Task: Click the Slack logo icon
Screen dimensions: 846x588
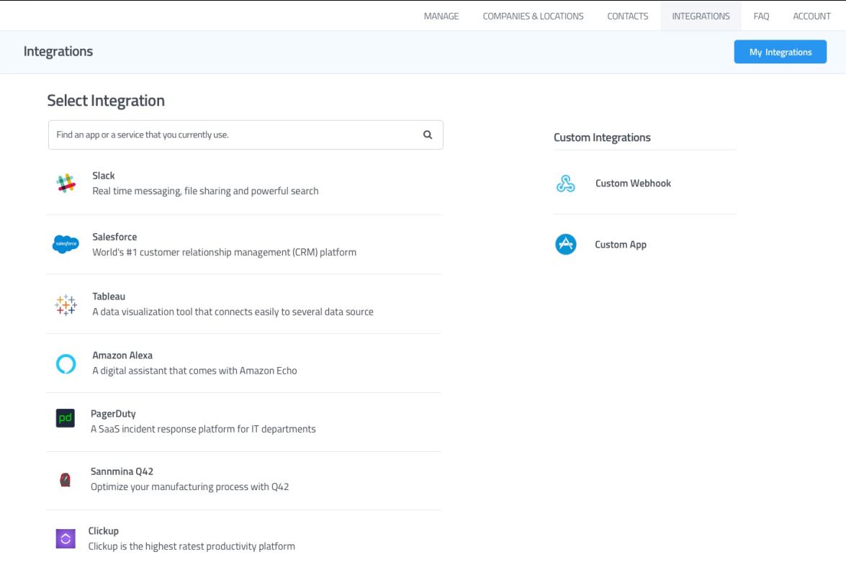Action: point(66,184)
